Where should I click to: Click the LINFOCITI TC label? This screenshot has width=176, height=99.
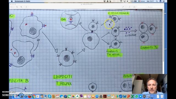[149, 47]
